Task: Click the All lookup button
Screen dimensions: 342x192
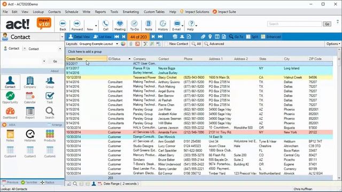Action: click(x=196, y=44)
